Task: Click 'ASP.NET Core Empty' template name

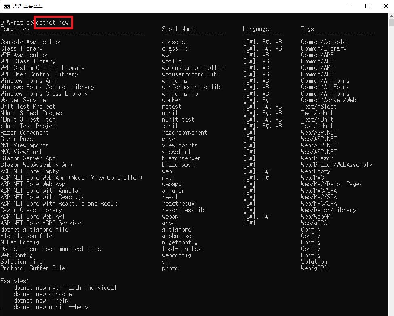Action: 29,171
